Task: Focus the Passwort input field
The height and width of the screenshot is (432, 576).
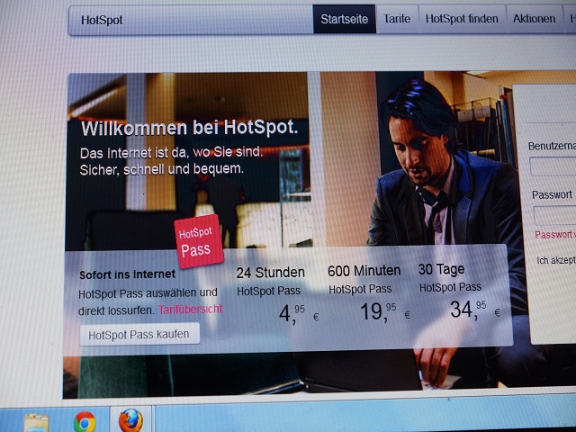Action: (x=554, y=216)
